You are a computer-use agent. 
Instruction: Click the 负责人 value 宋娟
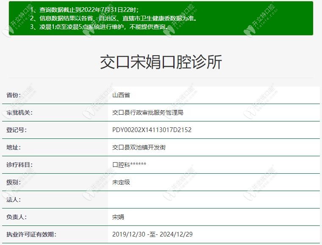(x=118, y=217)
